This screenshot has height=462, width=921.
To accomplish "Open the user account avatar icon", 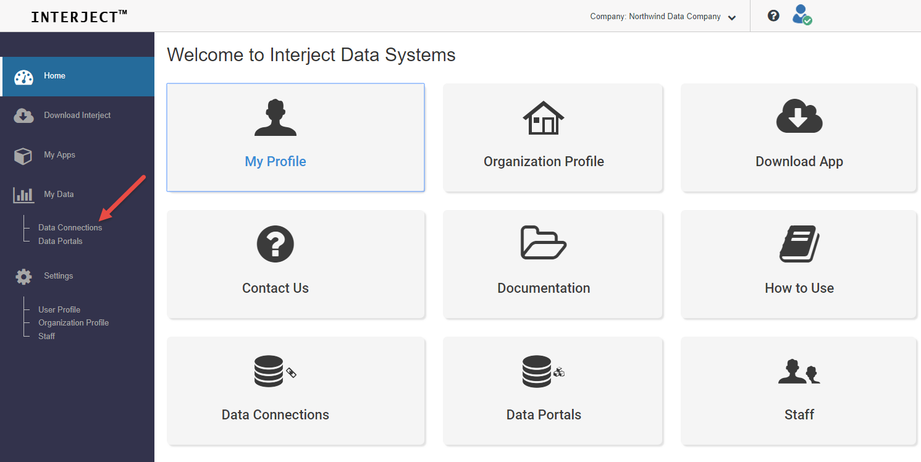I will (x=802, y=15).
